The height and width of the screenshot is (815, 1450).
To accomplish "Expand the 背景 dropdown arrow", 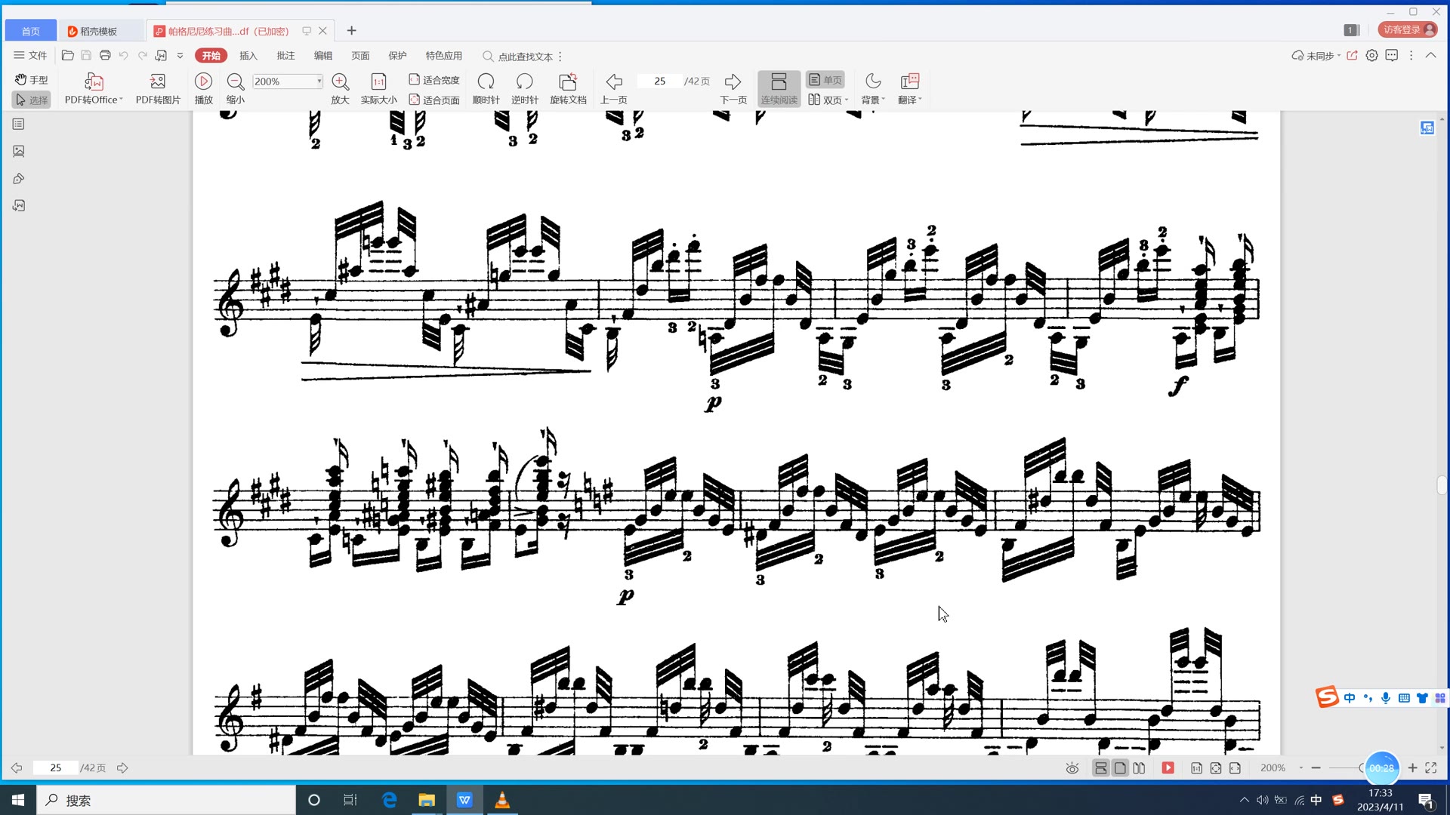I will click(x=884, y=100).
